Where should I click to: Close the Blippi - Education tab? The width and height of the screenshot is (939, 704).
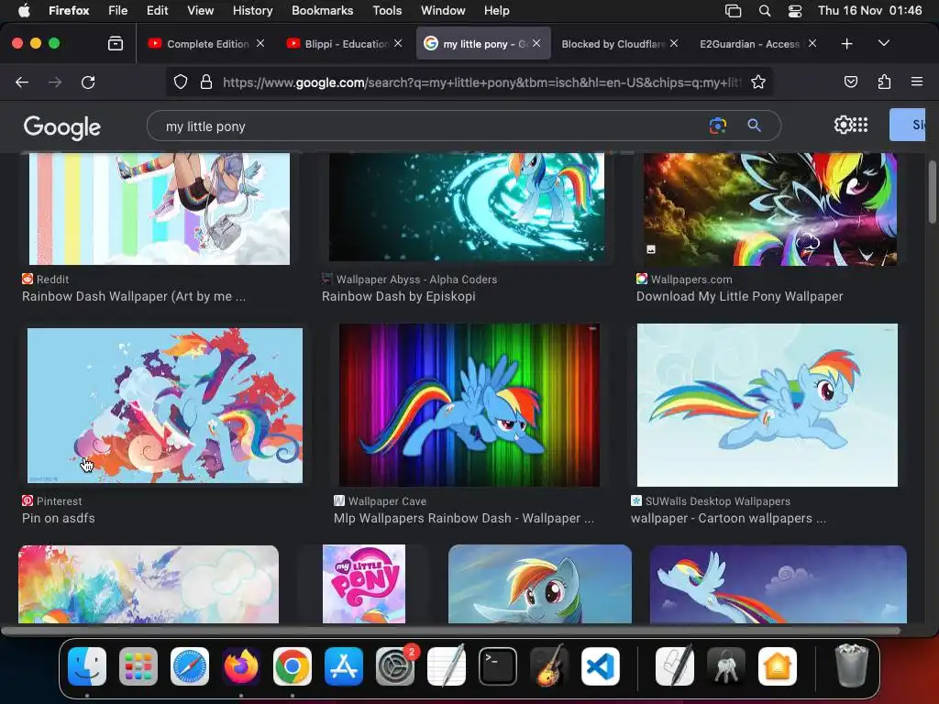click(x=398, y=43)
